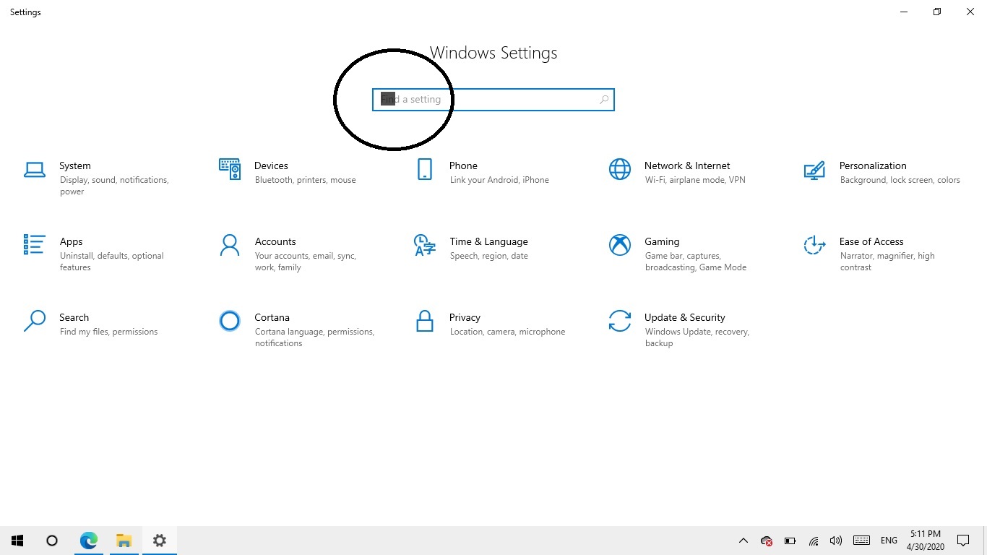Click the Find a setting search box
This screenshot has height=555, width=987.
493,100
